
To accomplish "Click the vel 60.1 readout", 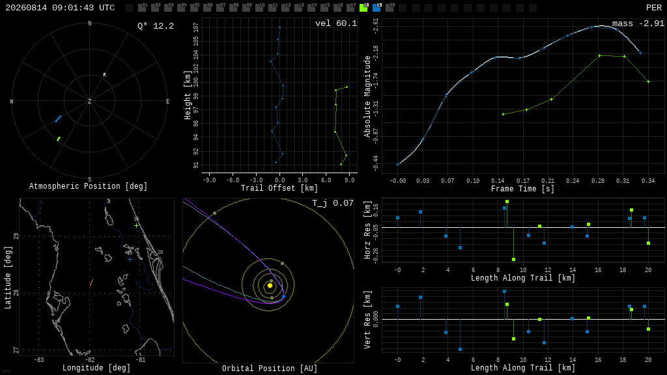I will pos(336,23).
